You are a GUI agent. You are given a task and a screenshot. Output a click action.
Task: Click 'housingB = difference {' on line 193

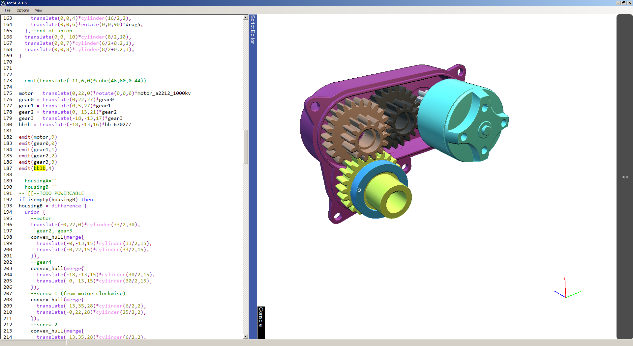[x=53, y=206]
